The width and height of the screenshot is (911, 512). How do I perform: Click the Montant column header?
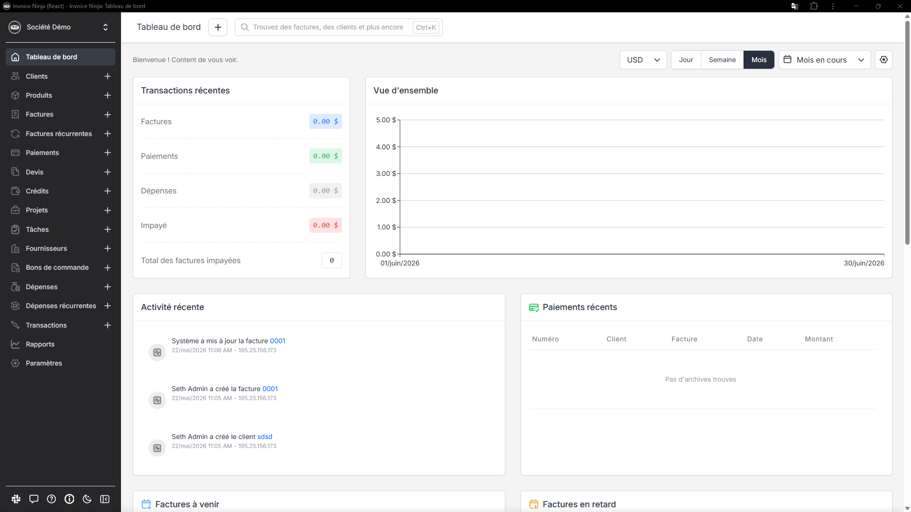click(818, 339)
